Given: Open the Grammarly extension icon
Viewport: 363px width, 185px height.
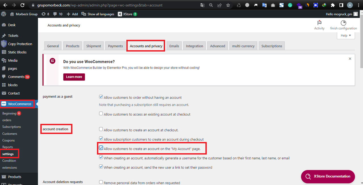Looking at the screenshot, I should (290, 5).
